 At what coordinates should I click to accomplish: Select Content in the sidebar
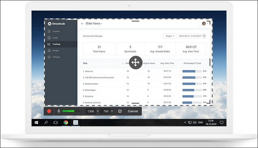point(56,31)
